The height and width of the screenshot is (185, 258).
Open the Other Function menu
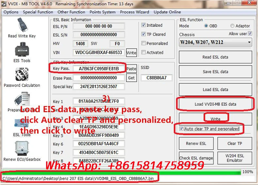click(x=71, y=12)
